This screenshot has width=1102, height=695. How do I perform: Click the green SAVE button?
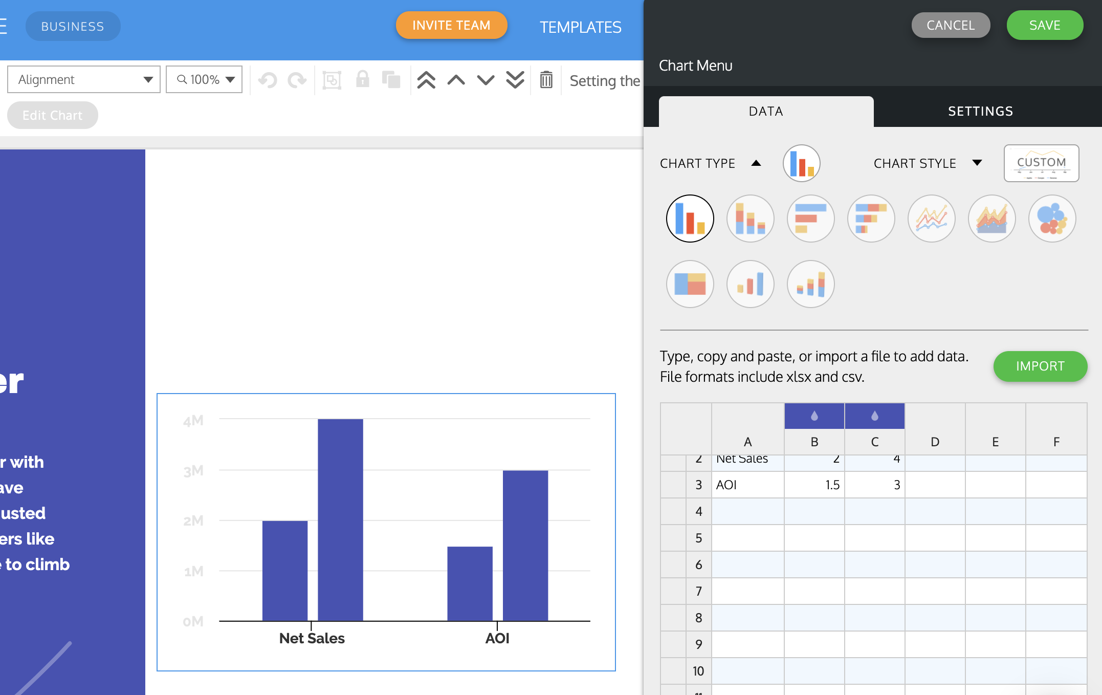coord(1044,25)
